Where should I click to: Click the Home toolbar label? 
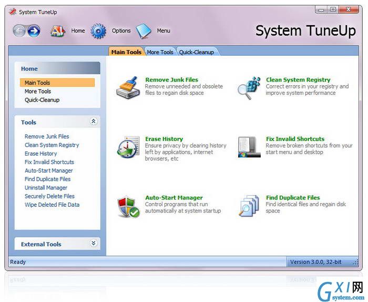tap(78, 31)
